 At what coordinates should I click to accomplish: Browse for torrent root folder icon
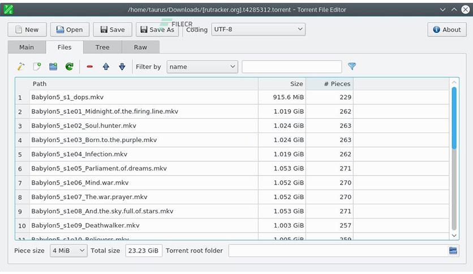(453, 250)
